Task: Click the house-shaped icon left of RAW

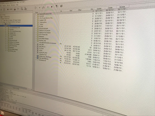Action: point(8,9)
